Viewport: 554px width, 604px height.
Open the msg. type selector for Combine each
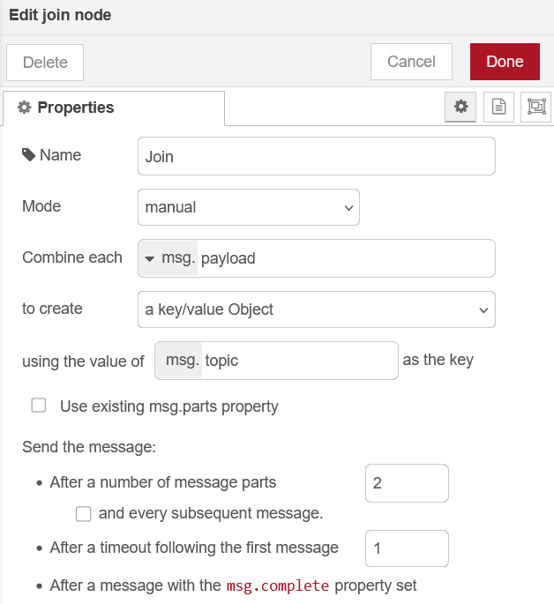point(168,258)
